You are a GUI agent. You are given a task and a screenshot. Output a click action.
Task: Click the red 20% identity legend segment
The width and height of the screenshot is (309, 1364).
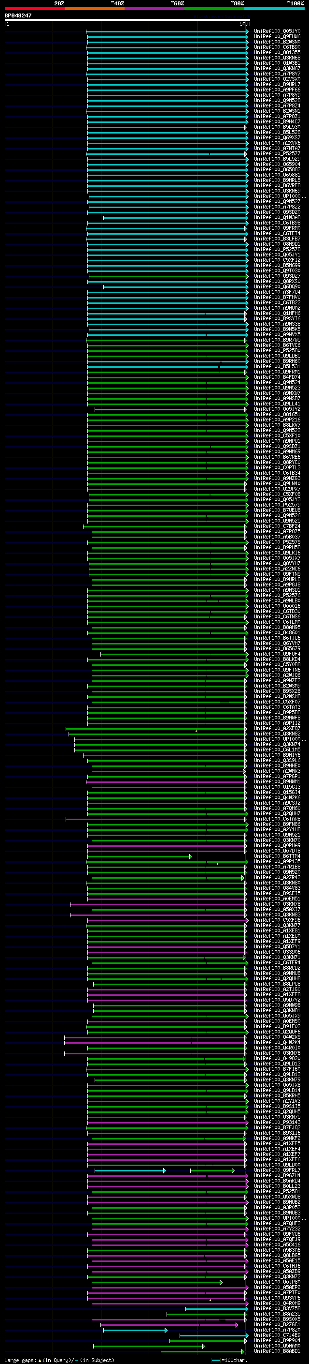tap(34, 9)
